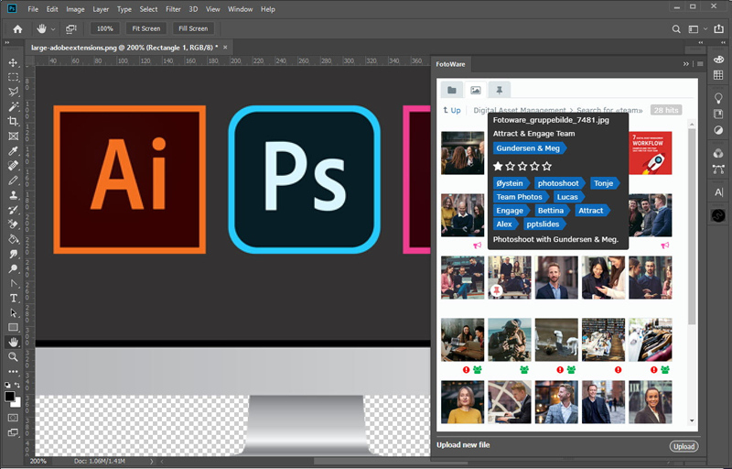Set rating with the first star
732x469 pixels.
tap(498, 167)
